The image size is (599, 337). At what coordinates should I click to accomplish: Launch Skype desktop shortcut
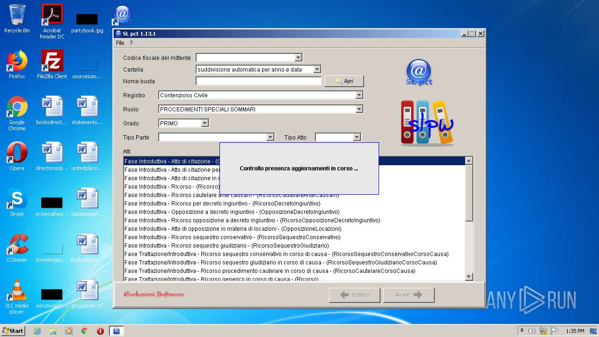click(17, 202)
